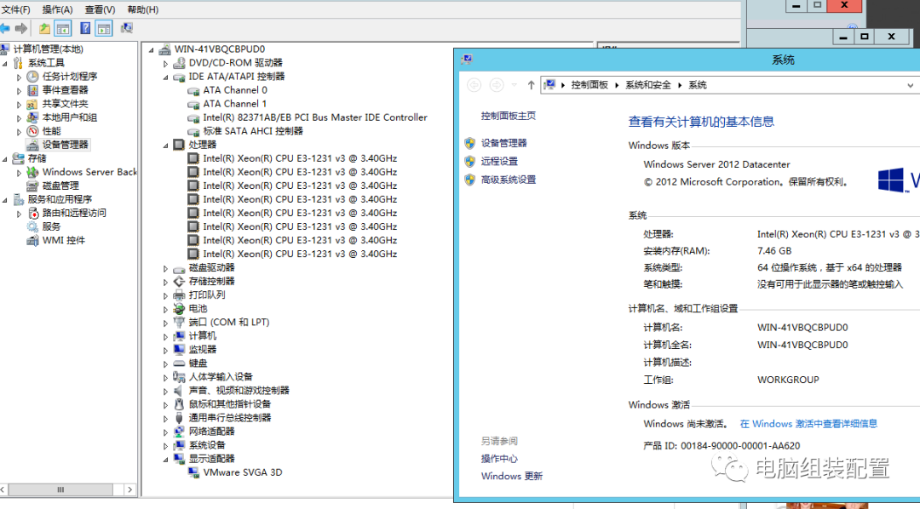Click the horizontal scrollbar below the console tree

pos(62,489)
